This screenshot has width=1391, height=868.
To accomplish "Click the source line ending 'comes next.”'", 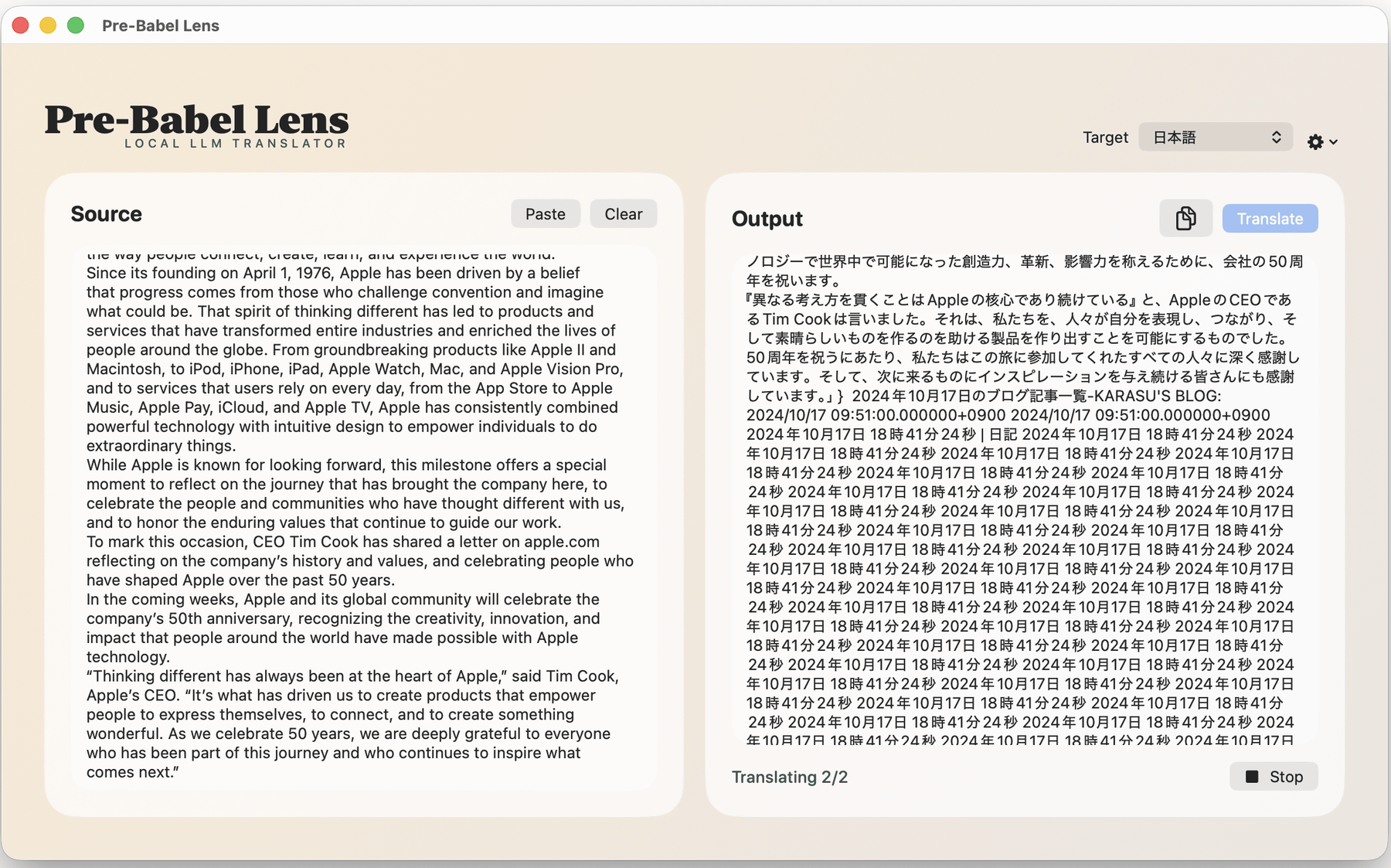I will (x=133, y=772).
